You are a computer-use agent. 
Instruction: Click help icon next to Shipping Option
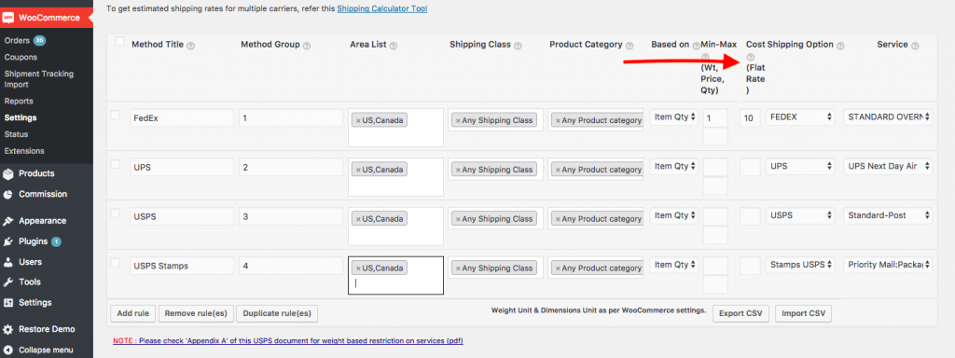tap(840, 46)
